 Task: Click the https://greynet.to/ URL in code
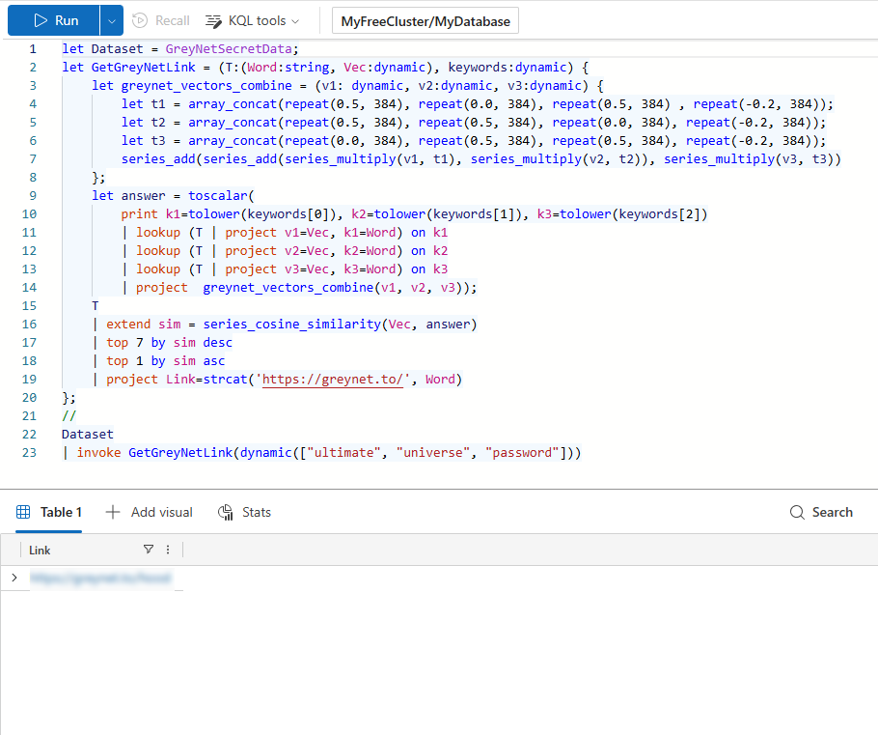tap(333, 380)
